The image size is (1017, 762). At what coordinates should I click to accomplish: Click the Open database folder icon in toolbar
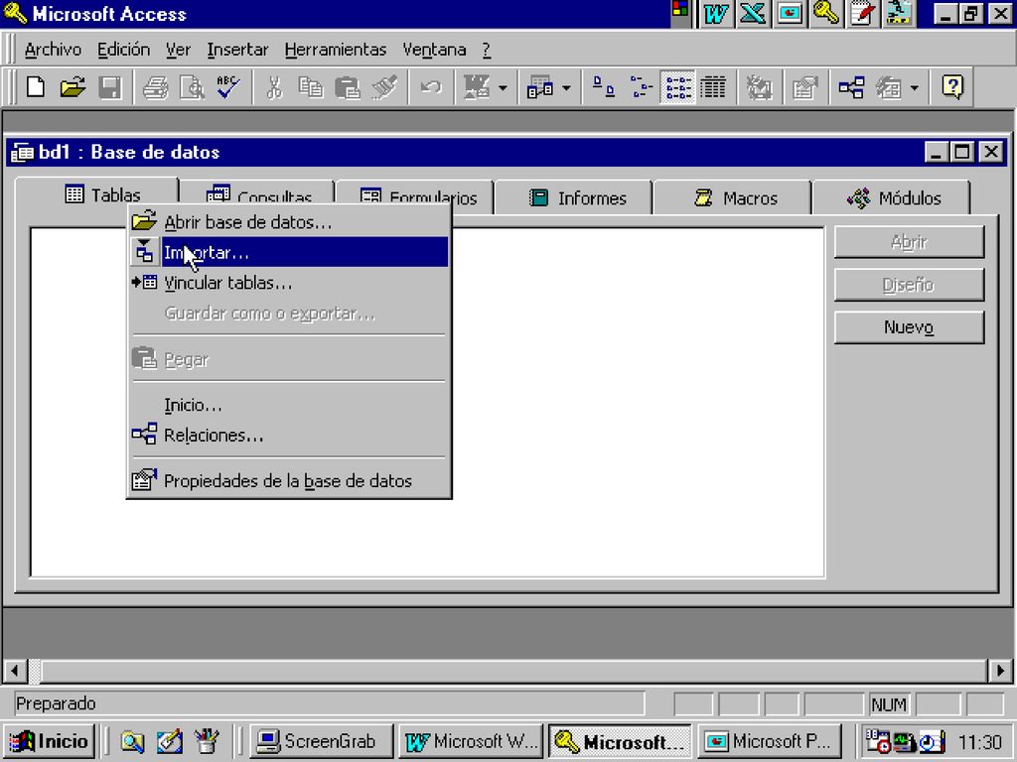point(73,87)
